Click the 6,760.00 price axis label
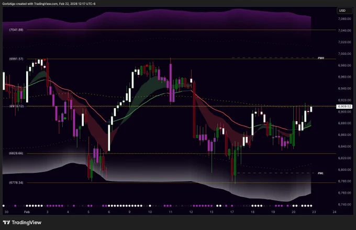Viewport: 356px width, 230px height. pos(344,193)
